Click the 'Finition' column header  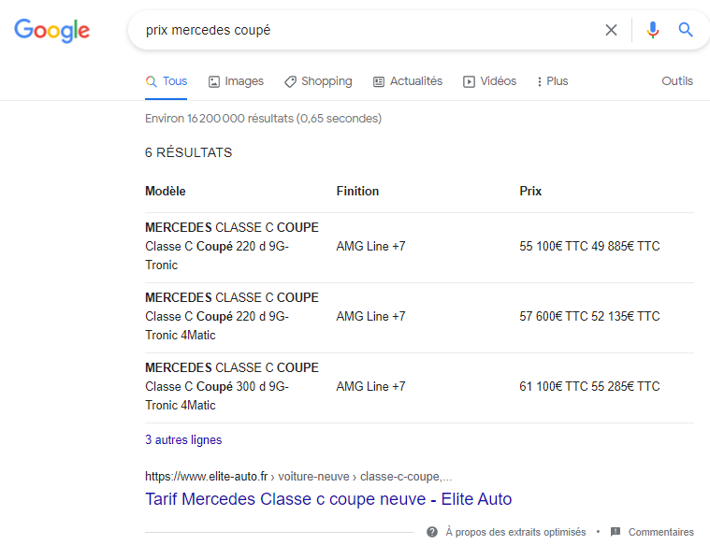pos(357,191)
